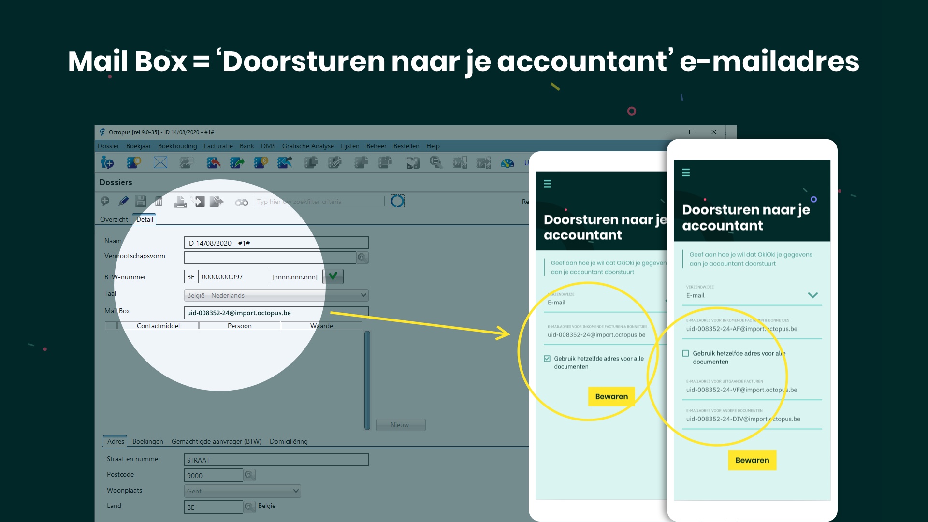Open the blue journal with note icon
Viewport: 928px width, 522px height.
click(x=134, y=163)
